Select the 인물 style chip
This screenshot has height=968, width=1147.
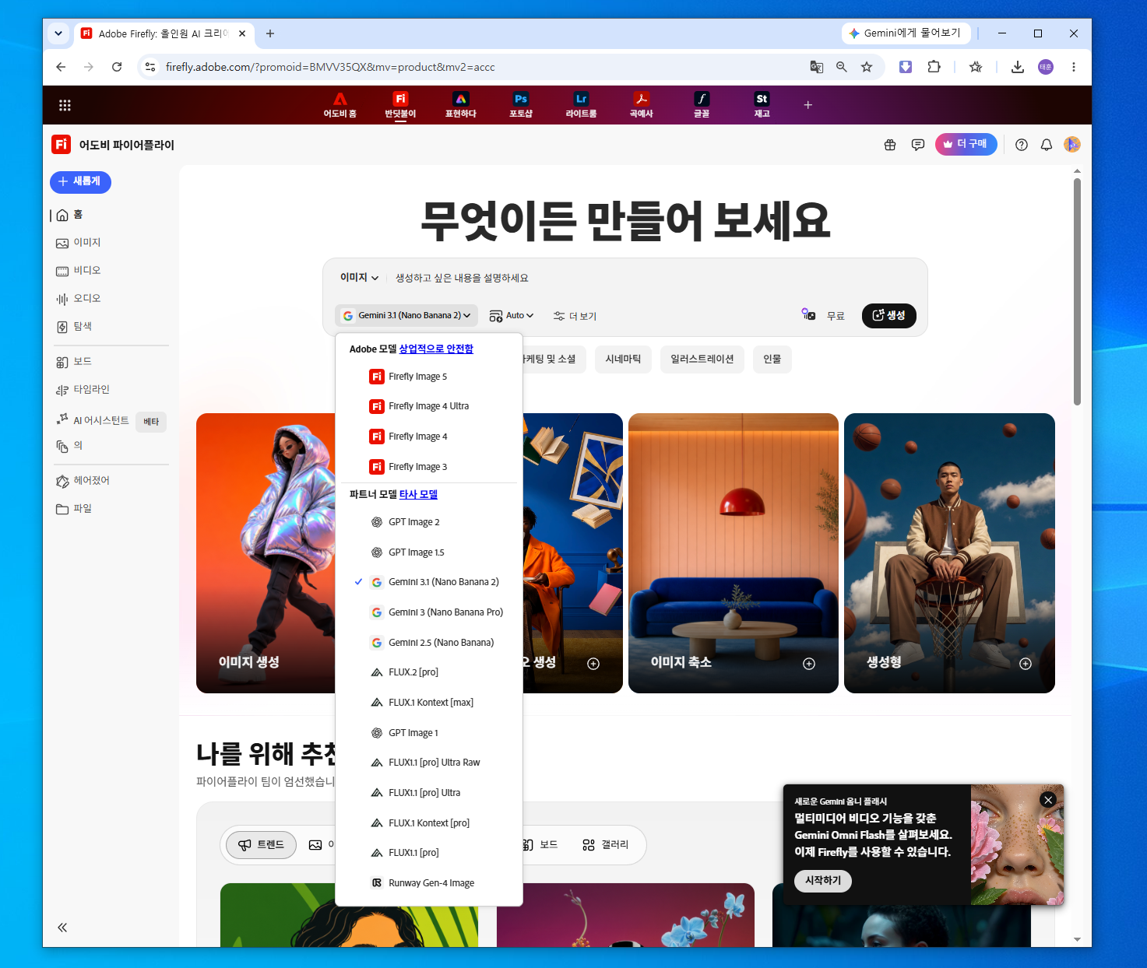point(772,359)
